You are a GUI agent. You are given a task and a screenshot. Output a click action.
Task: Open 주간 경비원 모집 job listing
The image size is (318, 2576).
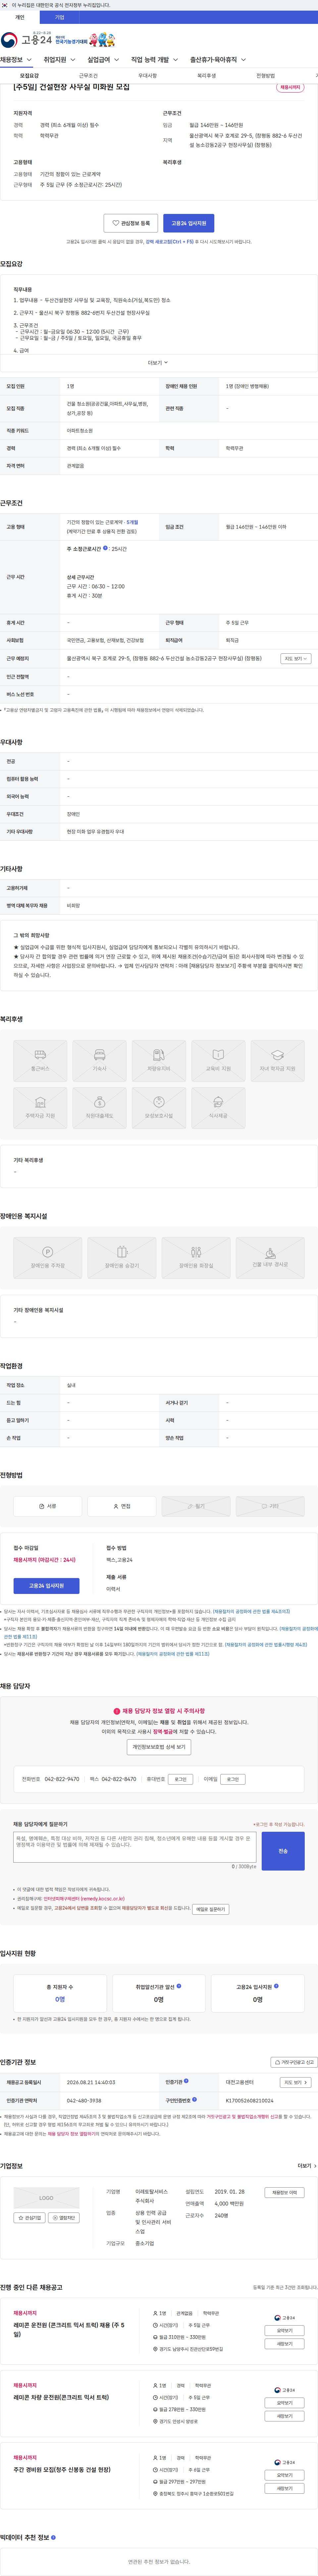(62, 2470)
